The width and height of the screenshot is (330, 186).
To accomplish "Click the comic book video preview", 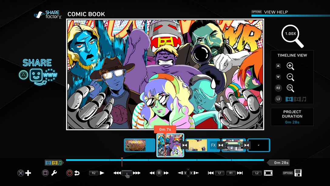I will pos(165,74).
